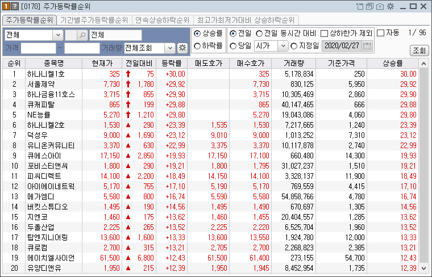Sort by the 현재가 column header
The image size is (432, 277).
point(102,63)
